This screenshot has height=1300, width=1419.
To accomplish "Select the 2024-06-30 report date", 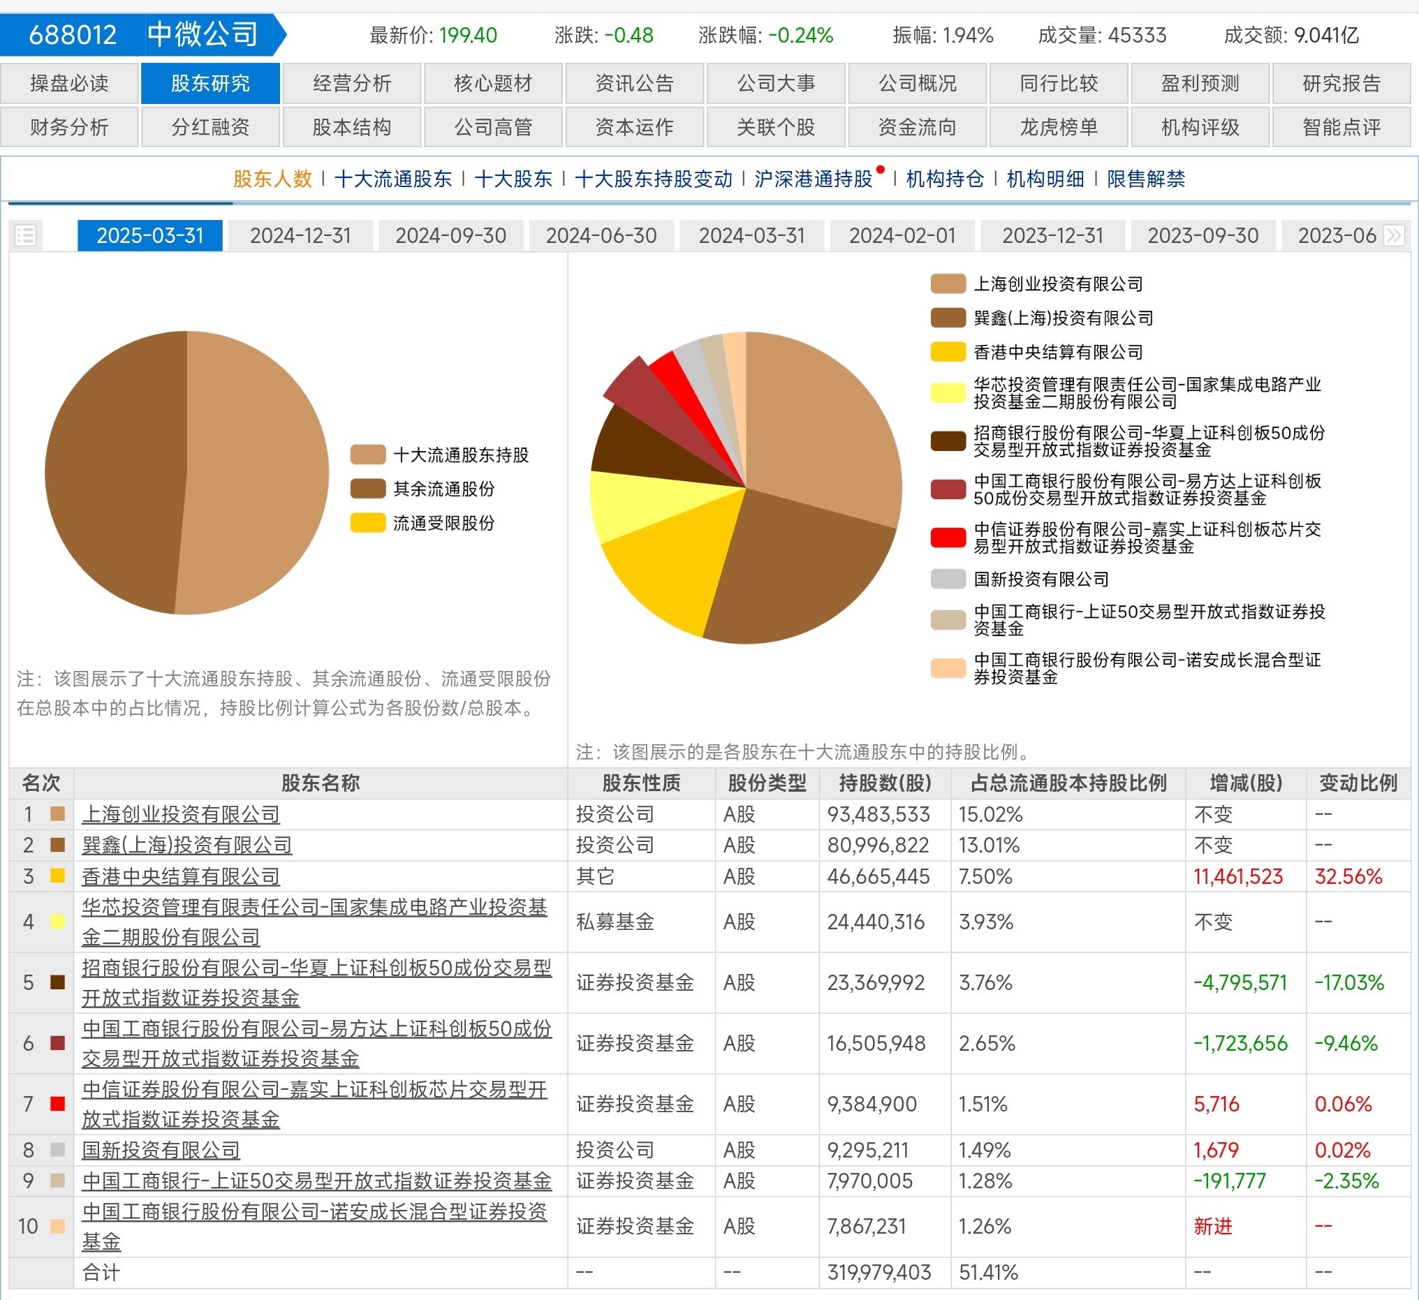I will coord(602,235).
